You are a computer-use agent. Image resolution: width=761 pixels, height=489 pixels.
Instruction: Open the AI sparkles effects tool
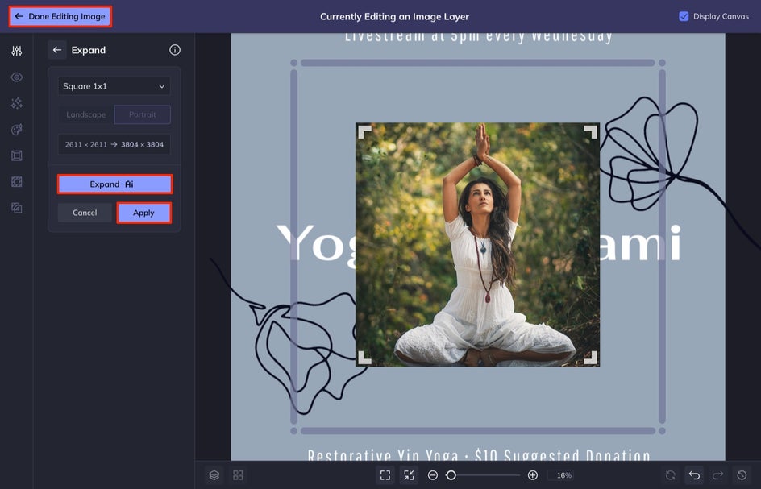(x=16, y=103)
